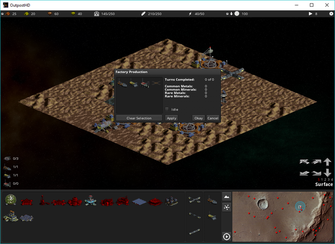The width and height of the screenshot is (335, 244).
Task: Toggle the connectedness overlay button
Action: [227, 207]
